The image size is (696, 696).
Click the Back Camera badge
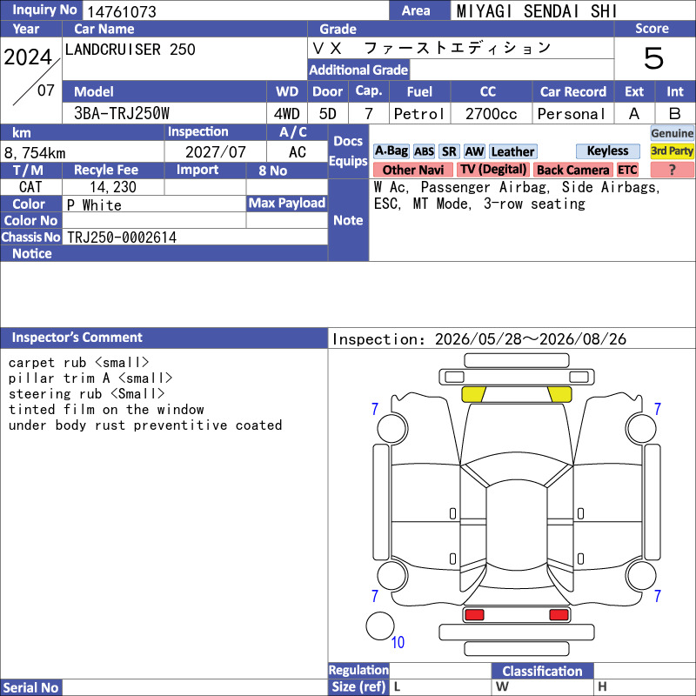tap(573, 170)
